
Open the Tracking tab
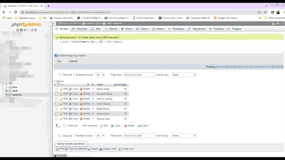pyautogui.click(x=216, y=29)
